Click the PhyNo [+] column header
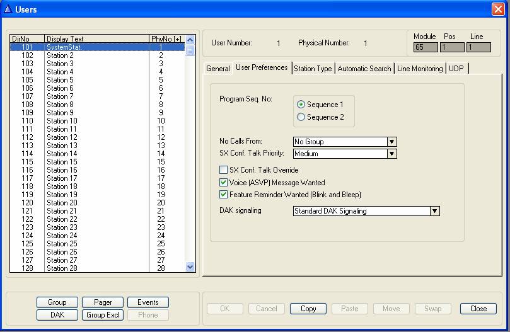 [x=167, y=38]
